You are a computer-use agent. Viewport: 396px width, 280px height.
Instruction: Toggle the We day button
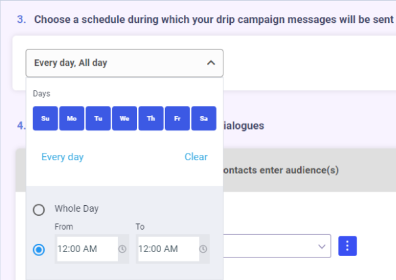pos(124,119)
